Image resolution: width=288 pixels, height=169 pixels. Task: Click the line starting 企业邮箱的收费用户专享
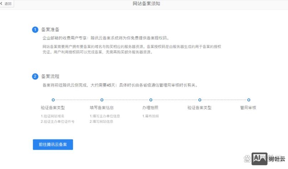coord(106,38)
